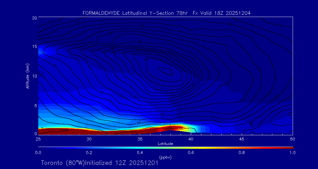Click the 'Altitude (km)' y-axis label

27,76
